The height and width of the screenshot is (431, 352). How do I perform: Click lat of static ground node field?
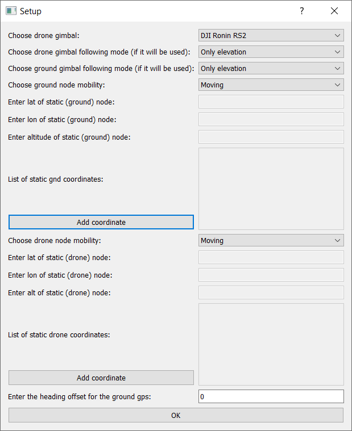tap(271, 102)
